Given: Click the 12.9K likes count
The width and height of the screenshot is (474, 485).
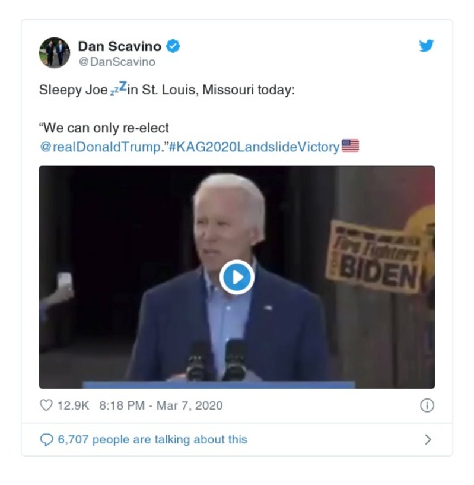Looking at the screenshot, I should pyautogui.click(x=73, y=406).
